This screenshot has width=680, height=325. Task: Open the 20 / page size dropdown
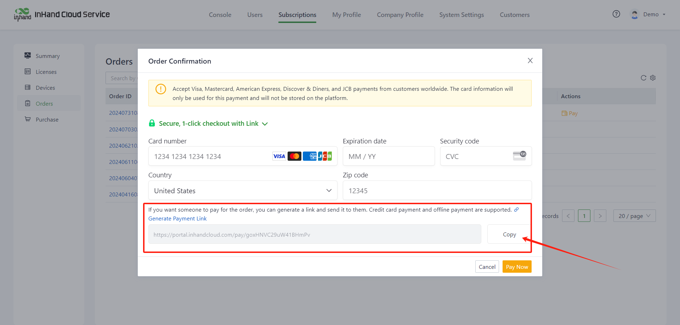[634, 216]
